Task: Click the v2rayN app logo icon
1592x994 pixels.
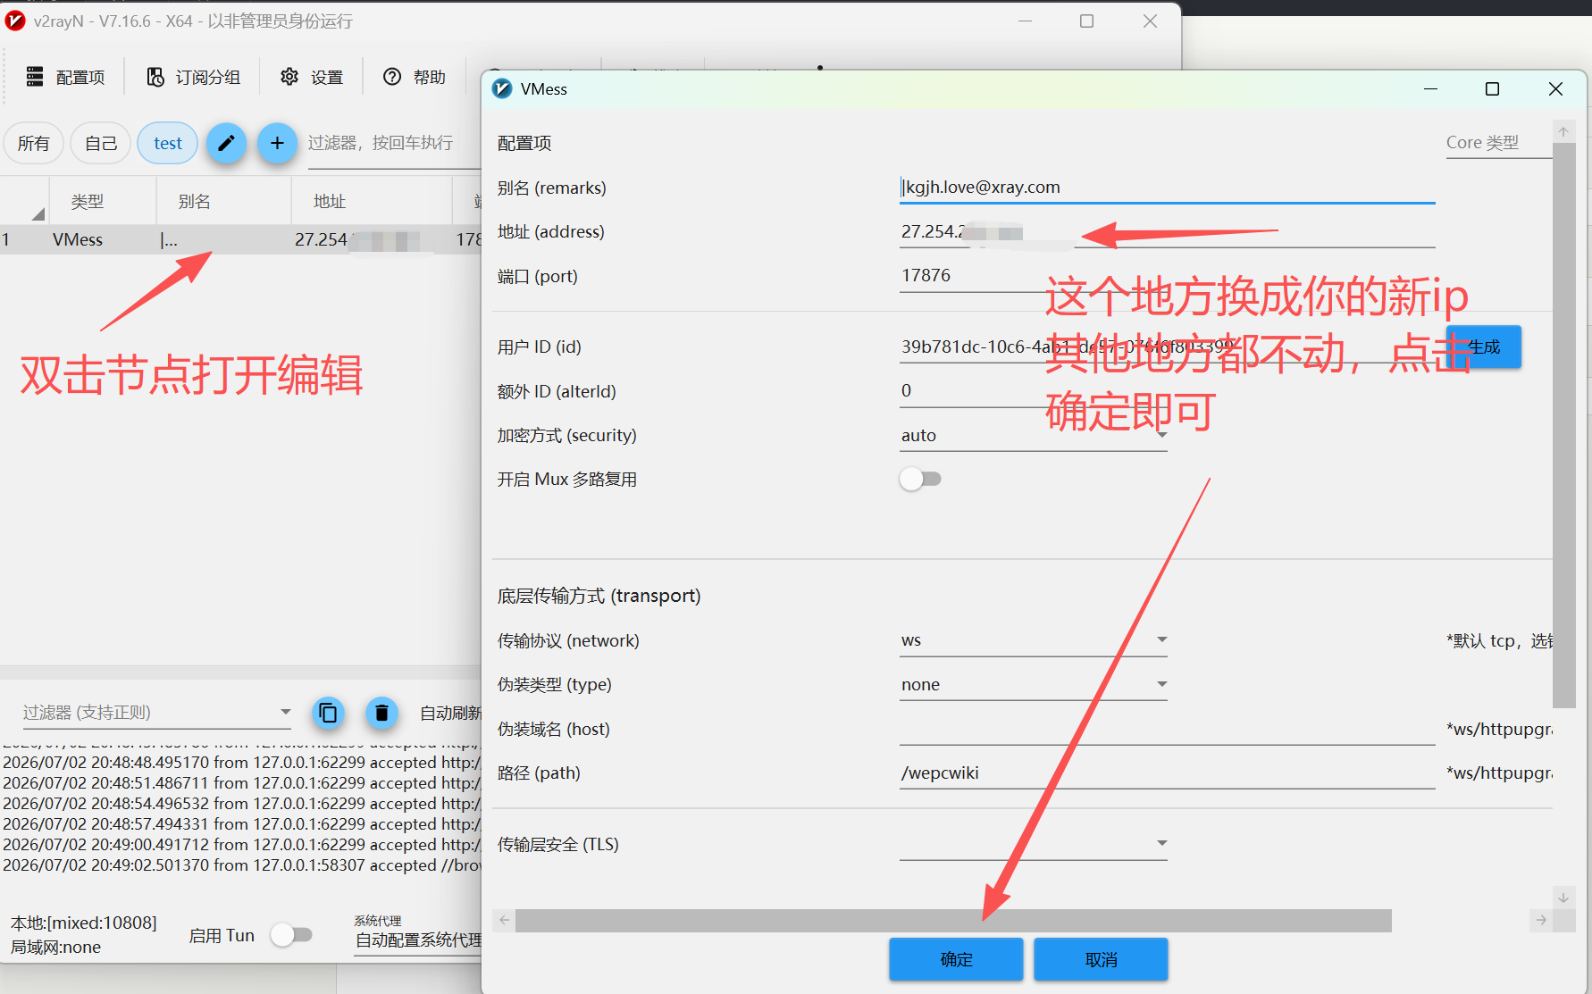Action: coord(15,21)
